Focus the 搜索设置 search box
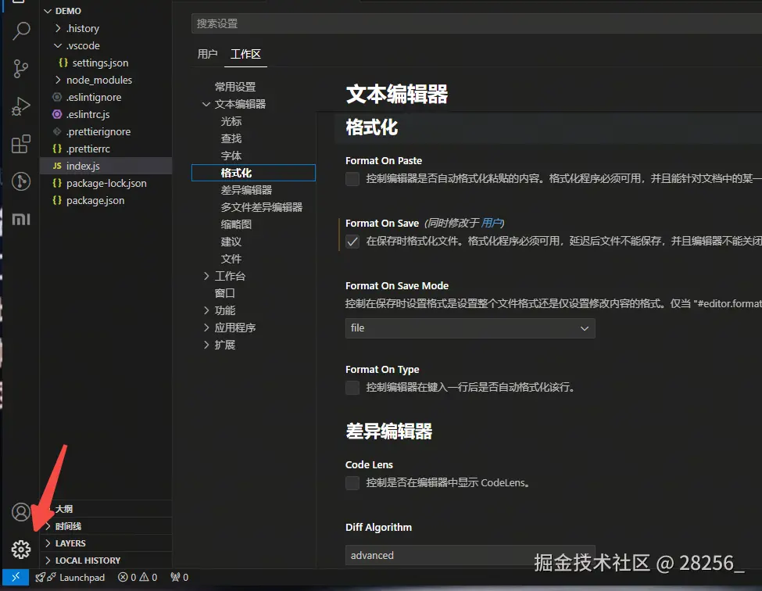The height and width of the screenshot is (591, 762). [x=477, y=23]
